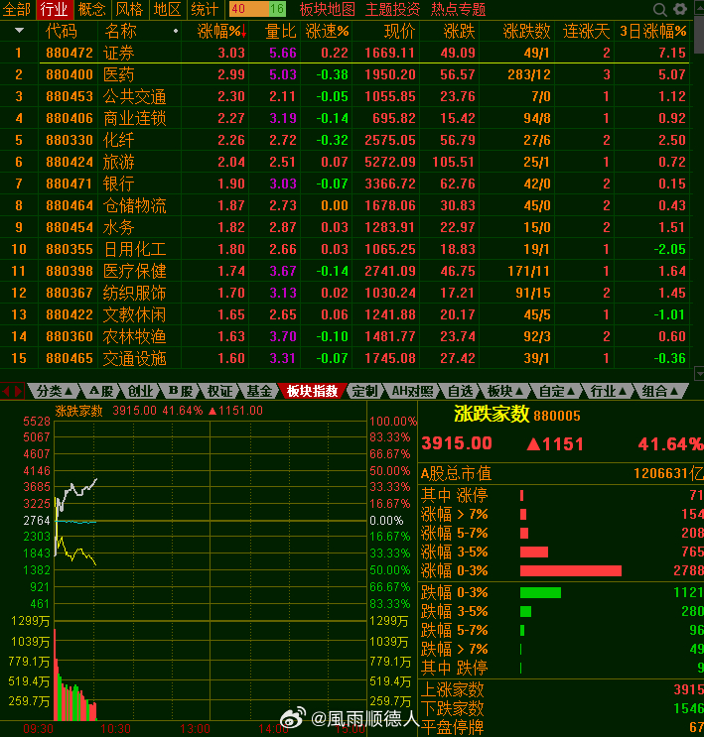Expand the 自定▲ bottom tab
This screenshot has width=704, height=737.
coord(557,391)
